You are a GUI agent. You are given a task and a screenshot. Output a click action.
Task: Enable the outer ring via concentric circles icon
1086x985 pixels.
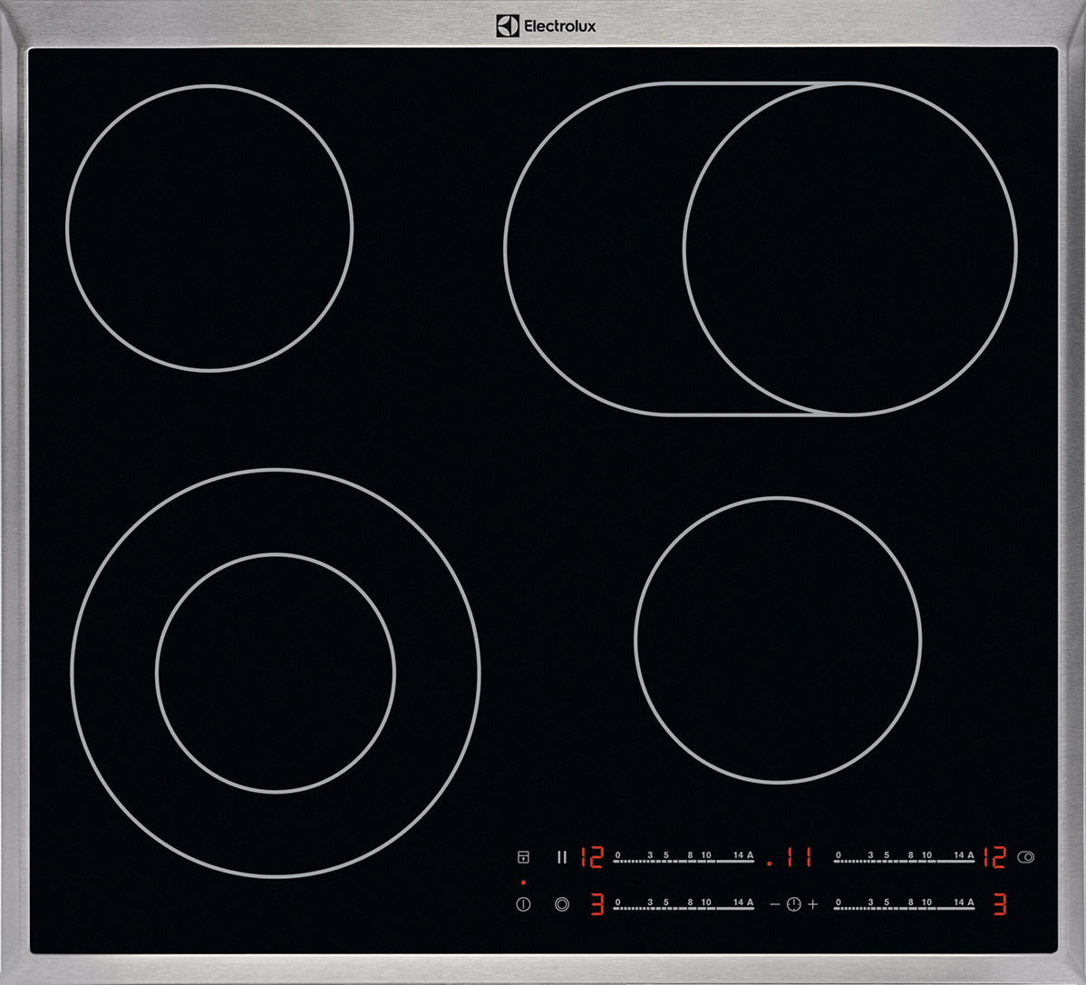click(562, 903)
